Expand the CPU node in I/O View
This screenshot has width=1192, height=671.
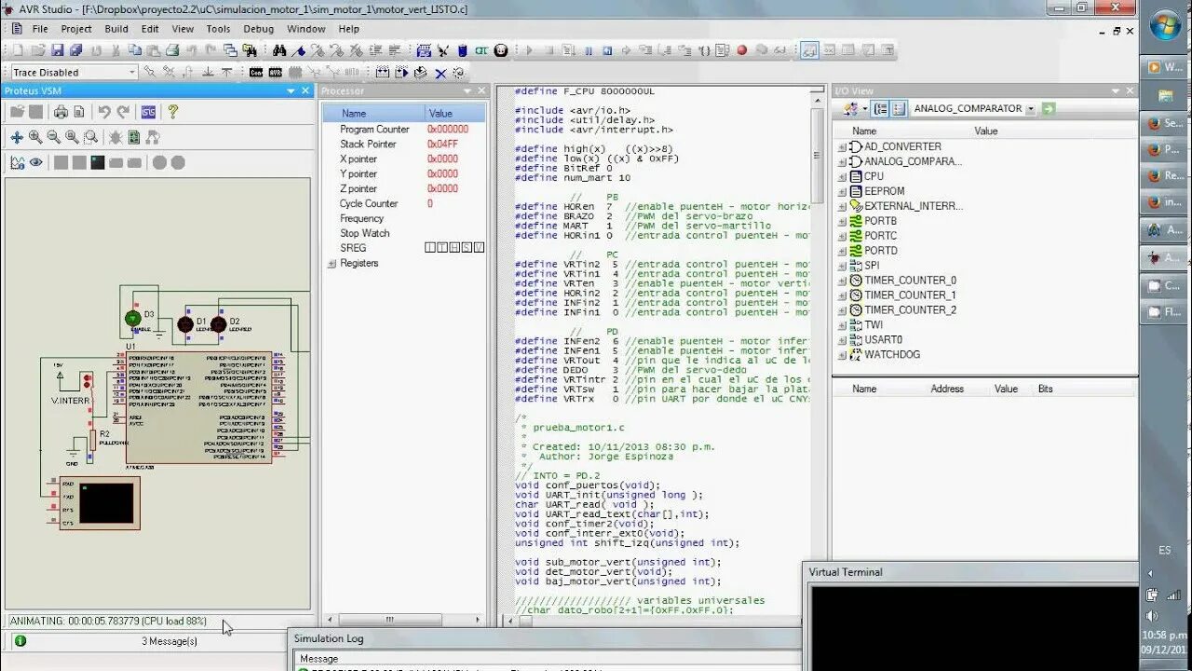click(x=842, y=176)
